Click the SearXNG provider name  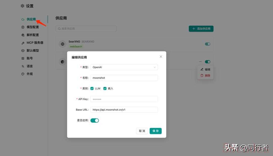[74, 42]
